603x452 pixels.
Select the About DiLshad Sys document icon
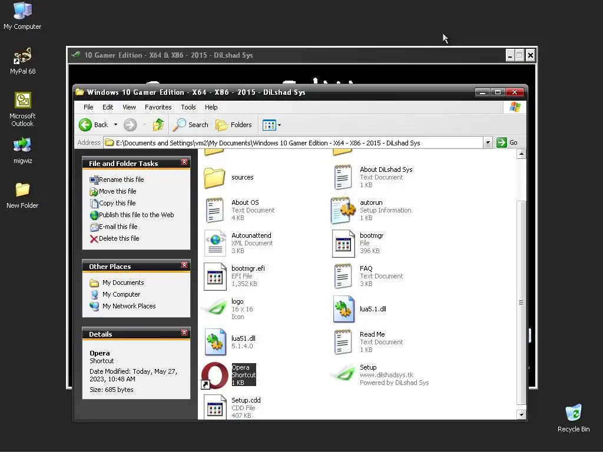point(343,177)
